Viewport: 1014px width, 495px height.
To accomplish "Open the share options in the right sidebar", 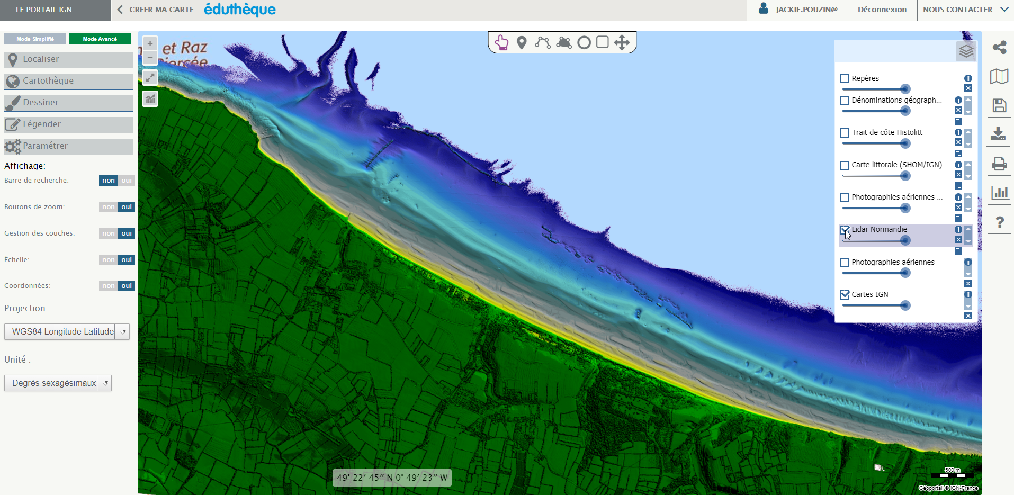I will coord(1000,48).
